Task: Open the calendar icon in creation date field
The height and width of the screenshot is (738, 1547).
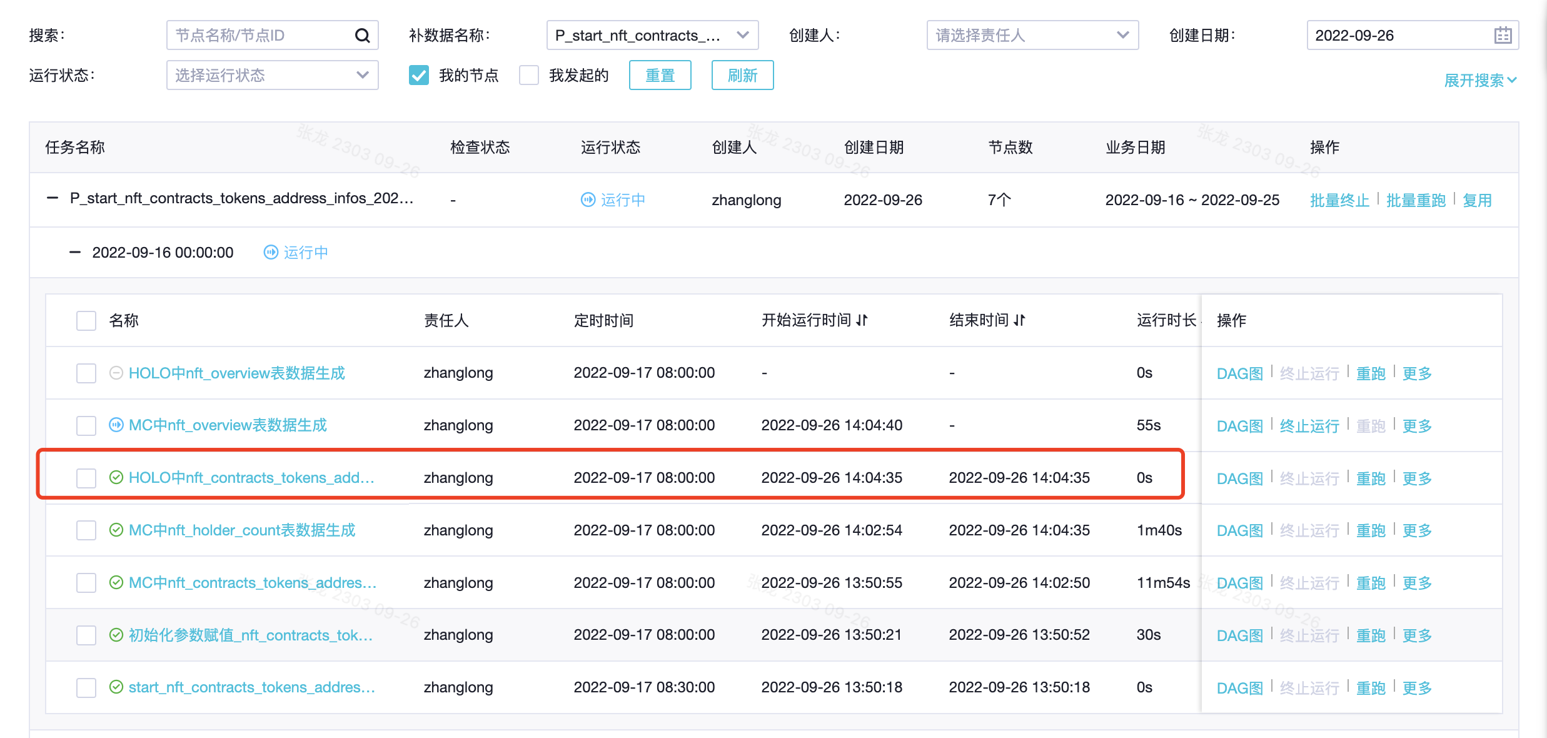Action: point(1503,36)
